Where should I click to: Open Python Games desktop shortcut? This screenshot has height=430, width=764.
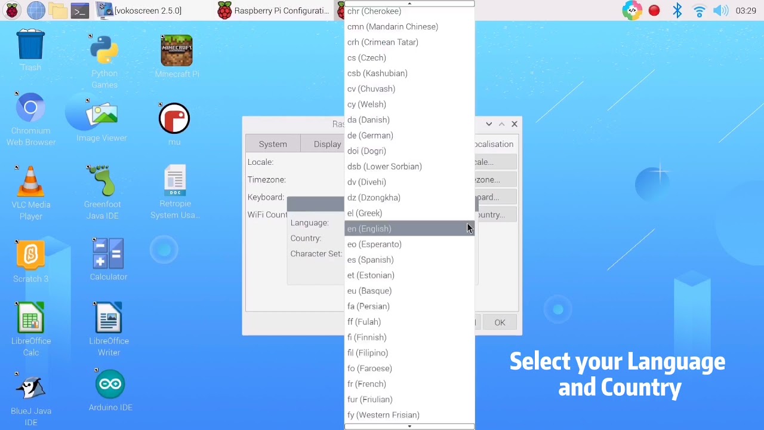tap(104, 62)
